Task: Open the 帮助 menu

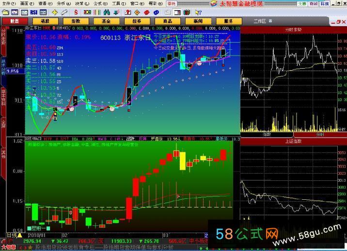Action: pyautogui.click(x=156, y=4)
